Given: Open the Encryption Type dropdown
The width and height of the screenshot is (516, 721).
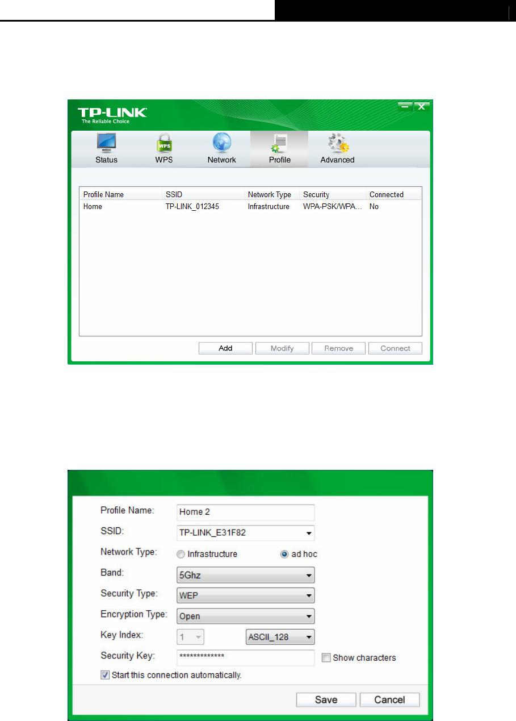Looking at the screenshot, I should point(245,616).
